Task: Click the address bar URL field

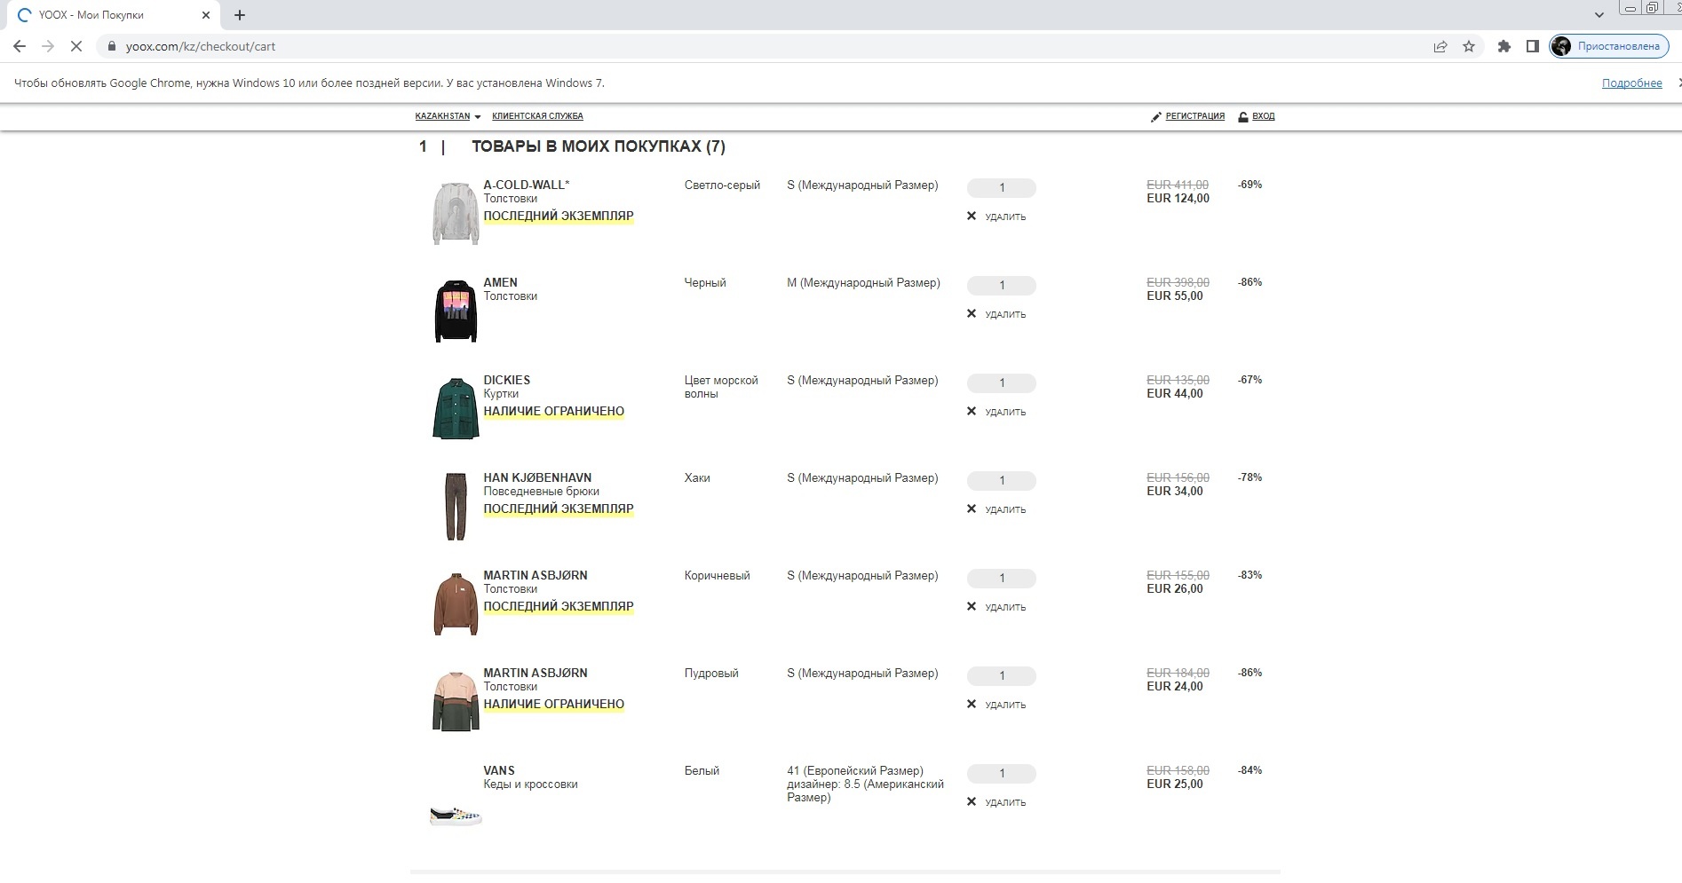Action: tap(764, 46)
